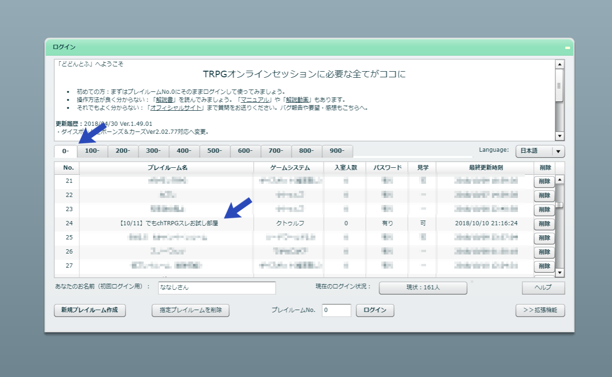Select the room 24 でもchTRPG row
Viewport: 612px width, 377px height.
pos(166,223)
